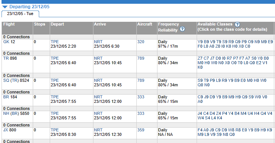Click the Depart column header

pos(57,24)
